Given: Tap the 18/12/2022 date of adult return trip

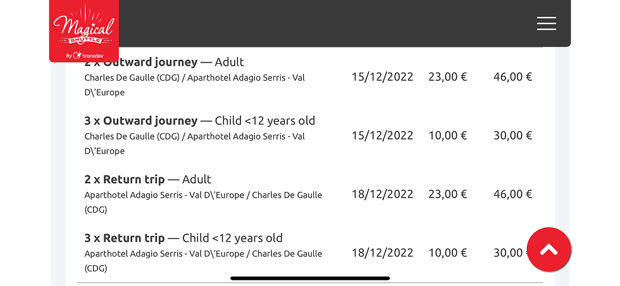Looking at the screenshot, I should point(382,194).
